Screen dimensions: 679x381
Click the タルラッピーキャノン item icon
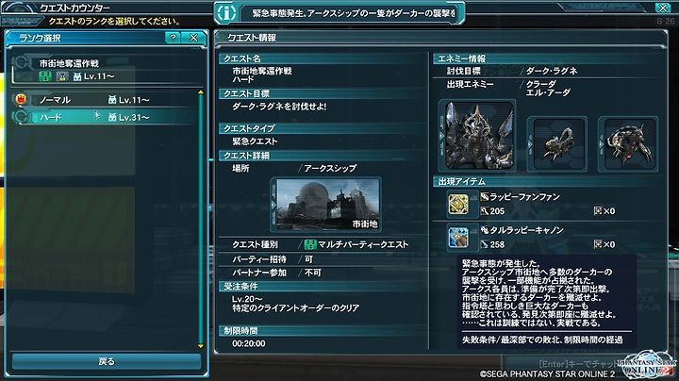pos(458,238)
